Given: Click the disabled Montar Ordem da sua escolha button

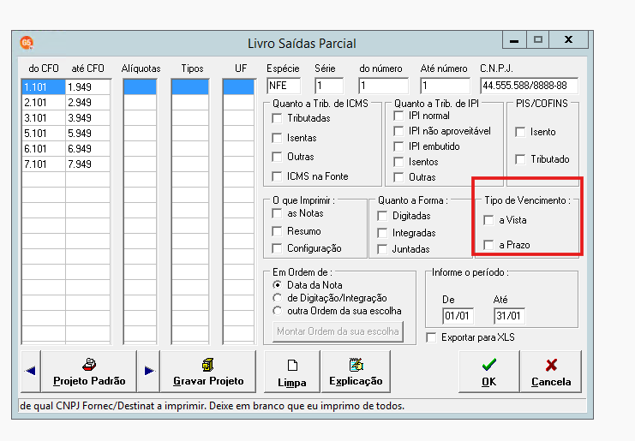Looking at the screenshot, I should point(338,331).
